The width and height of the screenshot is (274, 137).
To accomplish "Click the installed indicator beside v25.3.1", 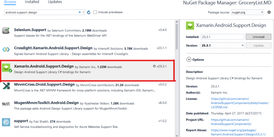I will point(154,66).
